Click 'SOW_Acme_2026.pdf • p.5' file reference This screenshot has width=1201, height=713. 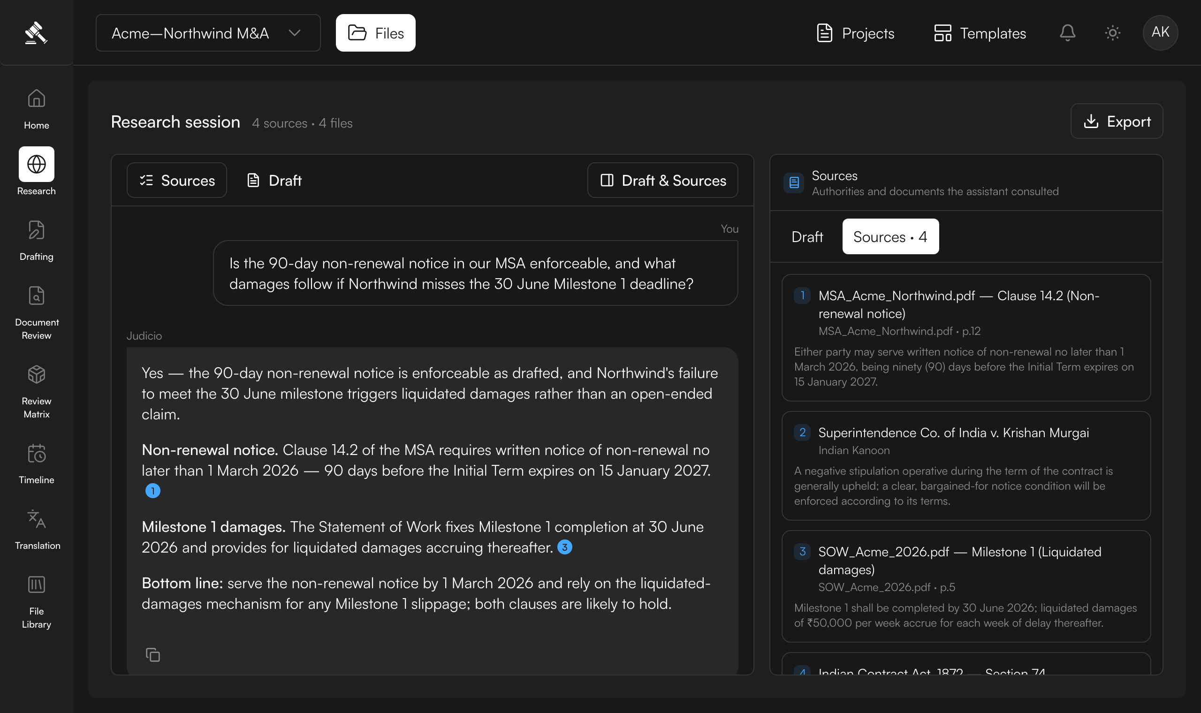pyautogui.click(x=887, y=587)
